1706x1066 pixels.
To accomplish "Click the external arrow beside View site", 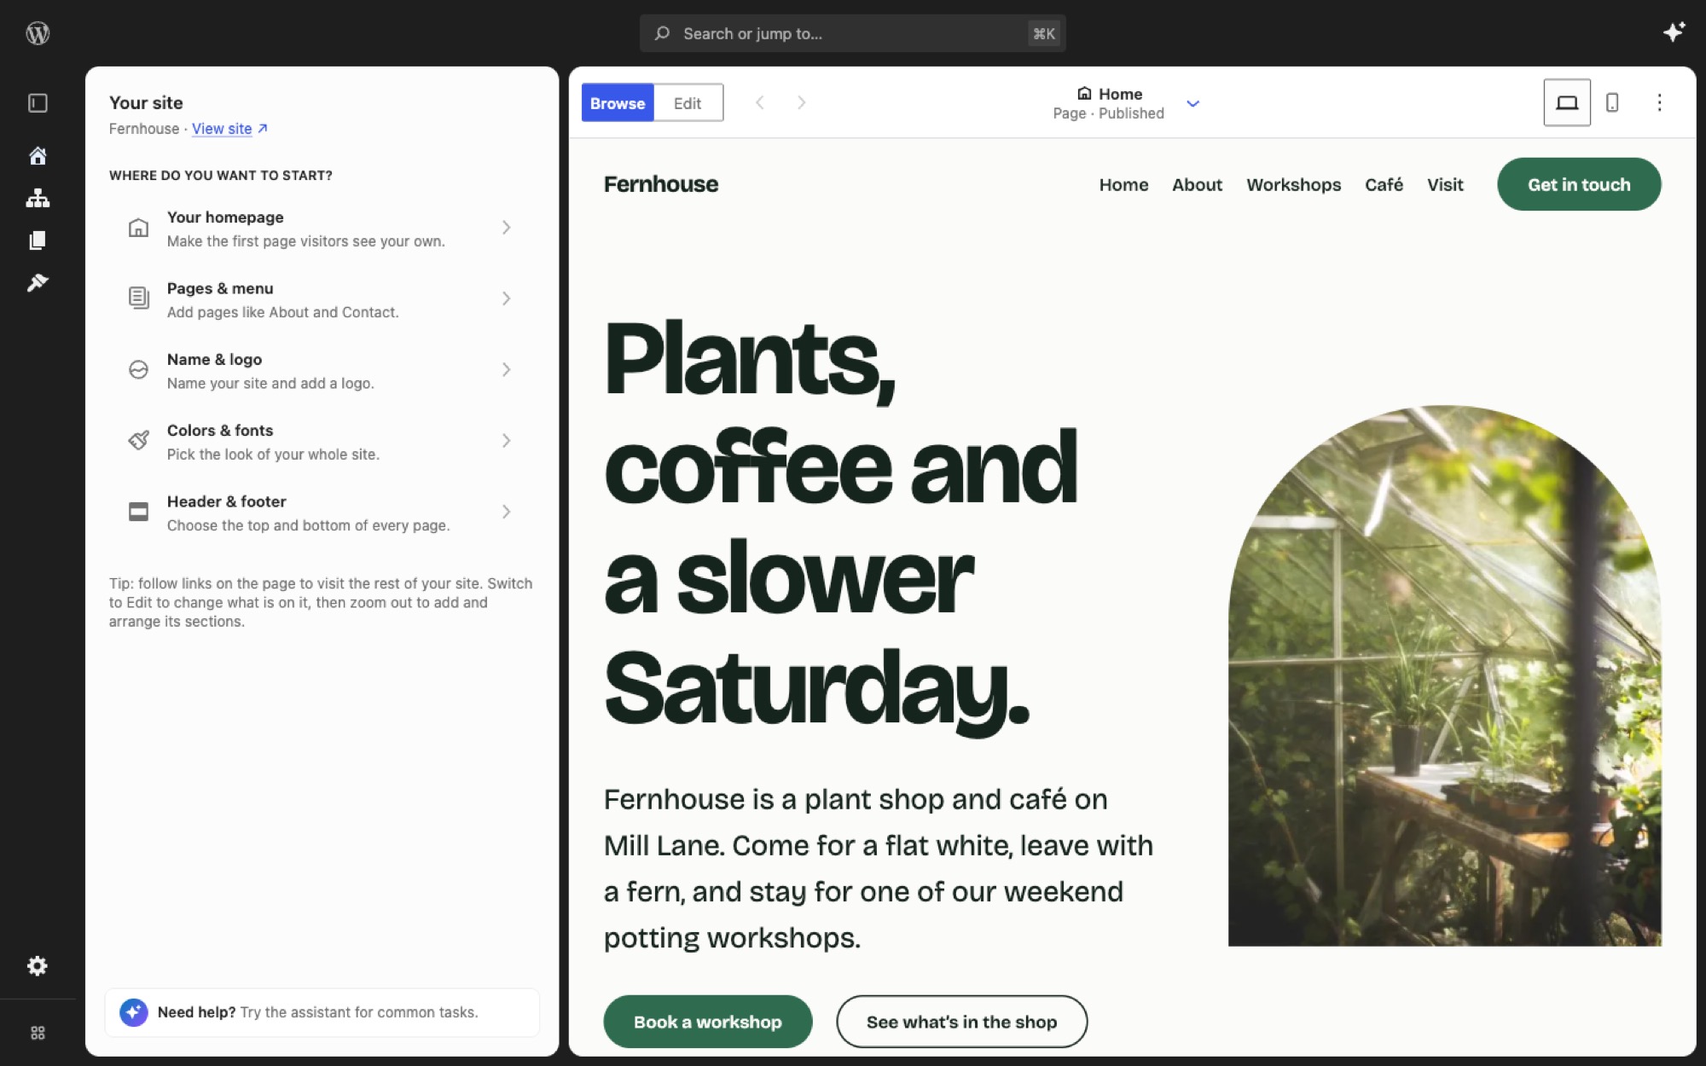I will click(263, 128).
